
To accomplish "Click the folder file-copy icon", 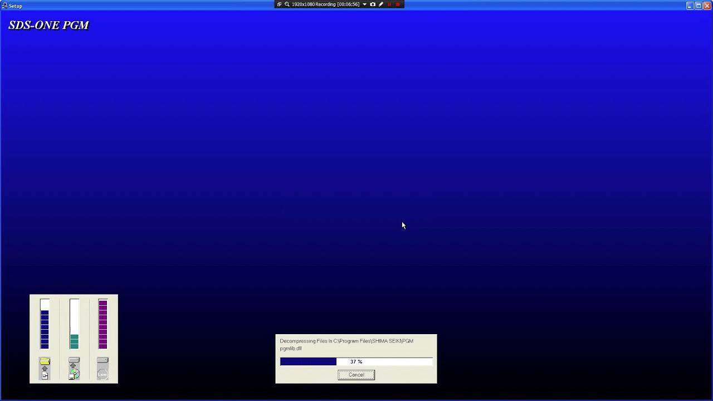I will (45, 368).
